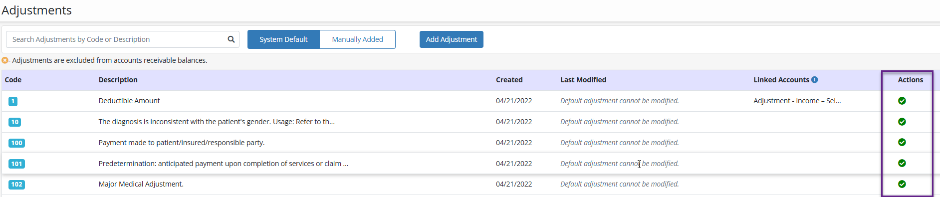
Task: Click green check icon for code 101 row
Action: [x=902, y=163]
